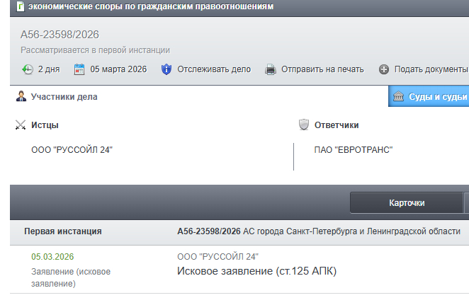This screenshot has height=305, width=469.
Task: Click the printer icon
Action: point(270,69)
